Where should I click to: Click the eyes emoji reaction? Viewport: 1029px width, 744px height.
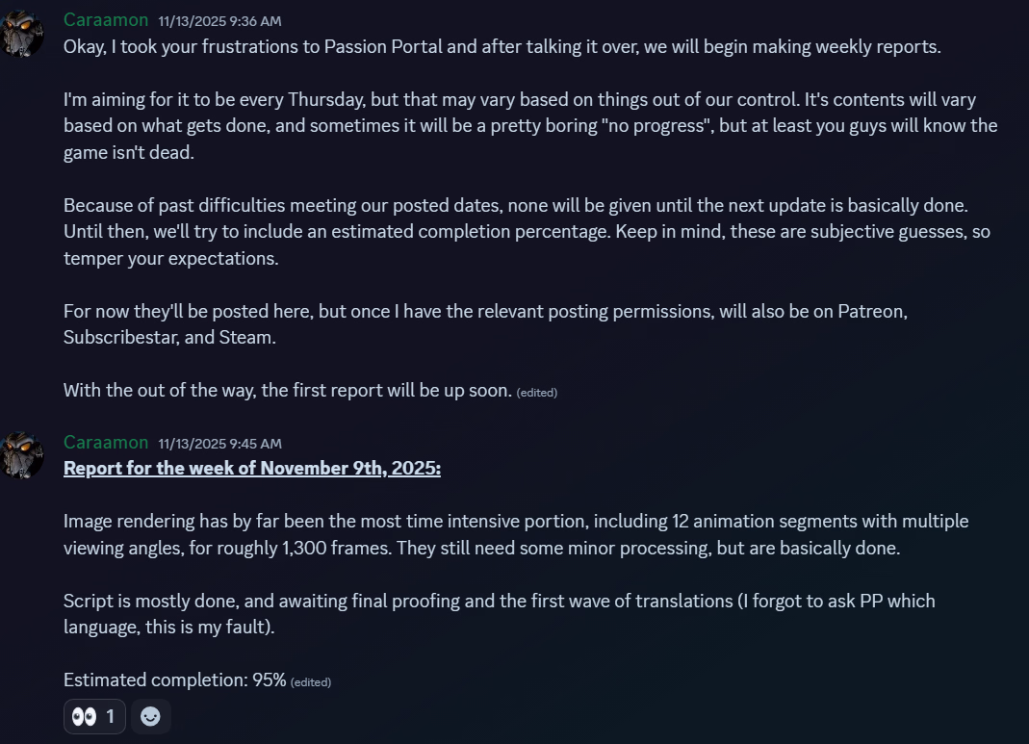click(93, 716)
